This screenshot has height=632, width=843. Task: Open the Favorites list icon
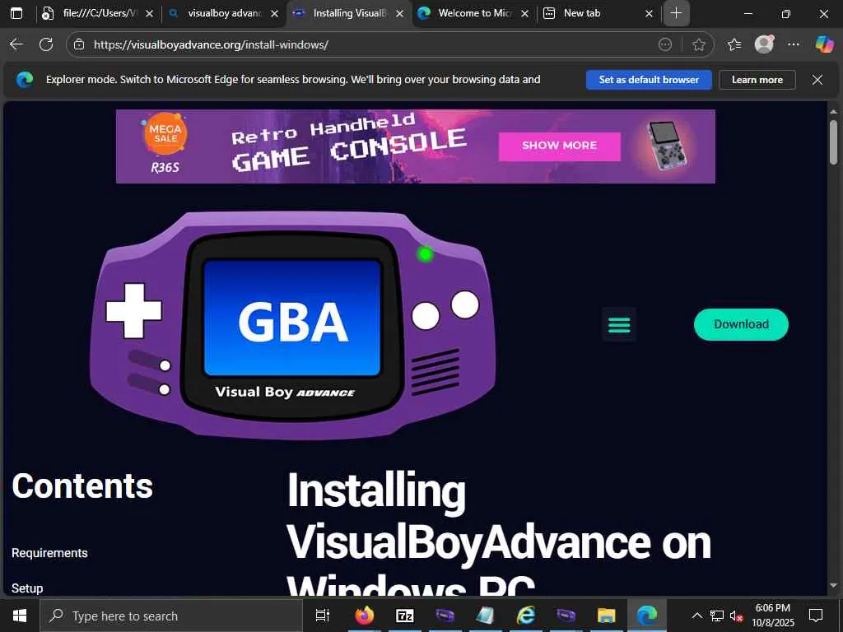pos(734,44)
